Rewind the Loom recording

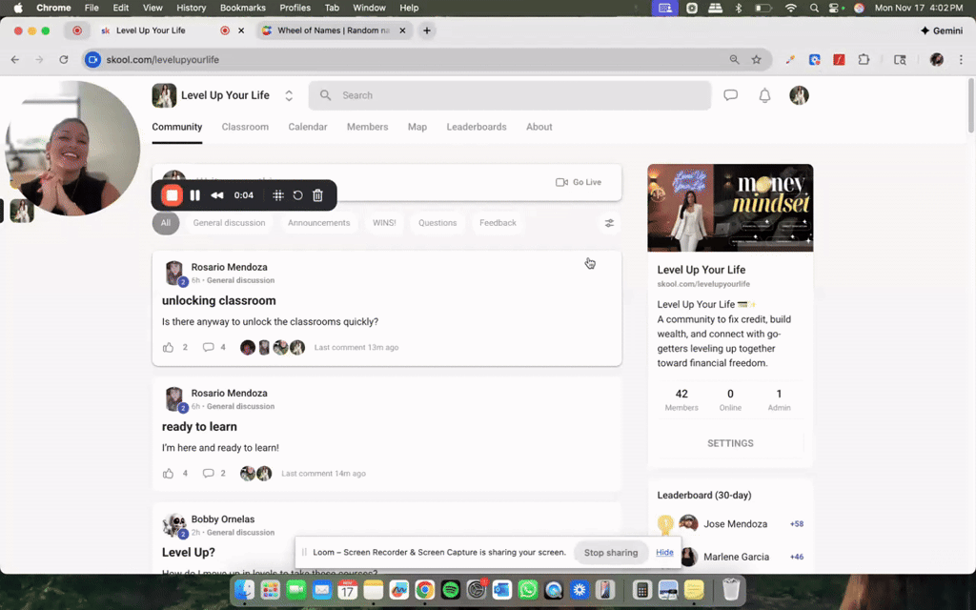click(x=217, y=195)
